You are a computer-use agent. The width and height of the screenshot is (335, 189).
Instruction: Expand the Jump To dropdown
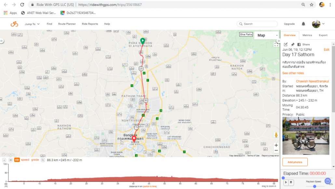tap(32, 24)
